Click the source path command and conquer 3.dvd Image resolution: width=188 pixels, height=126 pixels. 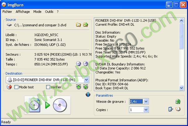click(x=40, y=25)
